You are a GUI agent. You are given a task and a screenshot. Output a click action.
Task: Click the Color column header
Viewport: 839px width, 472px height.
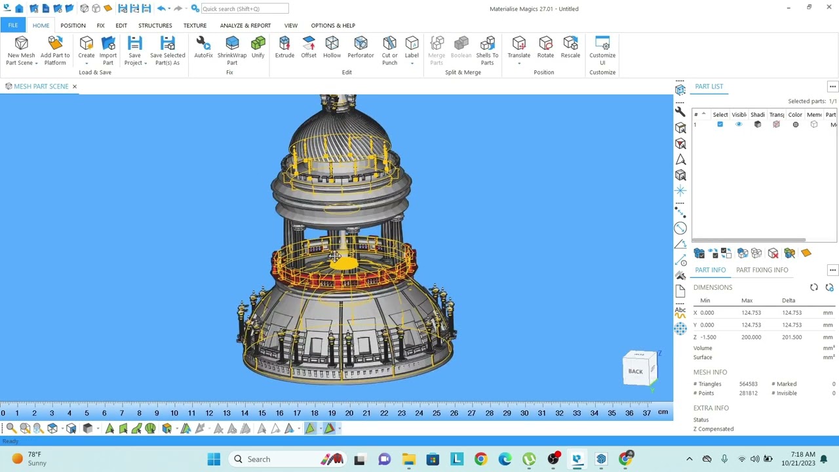tap(795, 115)
